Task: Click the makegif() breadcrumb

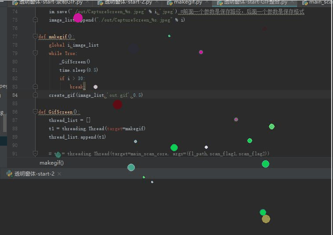Action: 52,163
